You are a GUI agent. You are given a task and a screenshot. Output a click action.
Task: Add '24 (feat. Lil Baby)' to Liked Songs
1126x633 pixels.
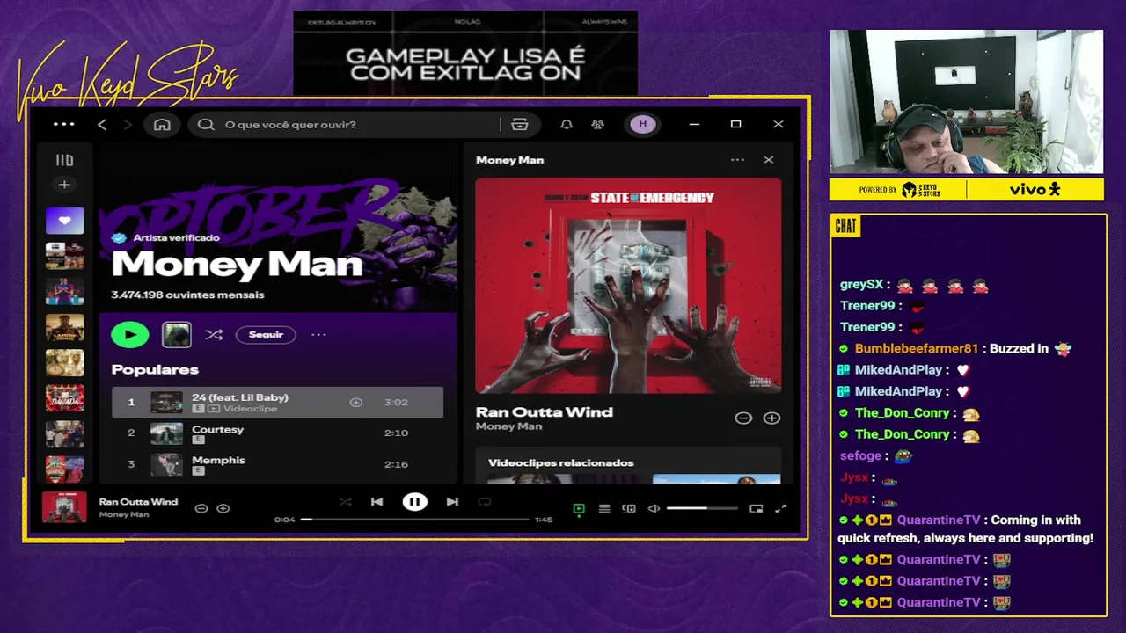(x=356, y=402)
